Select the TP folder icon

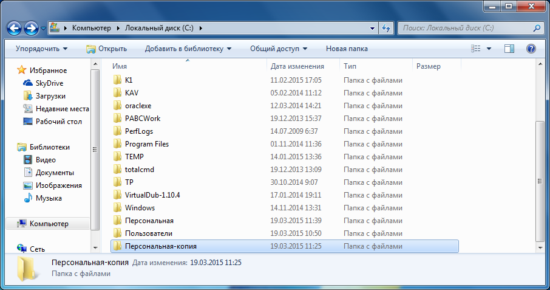118,182
